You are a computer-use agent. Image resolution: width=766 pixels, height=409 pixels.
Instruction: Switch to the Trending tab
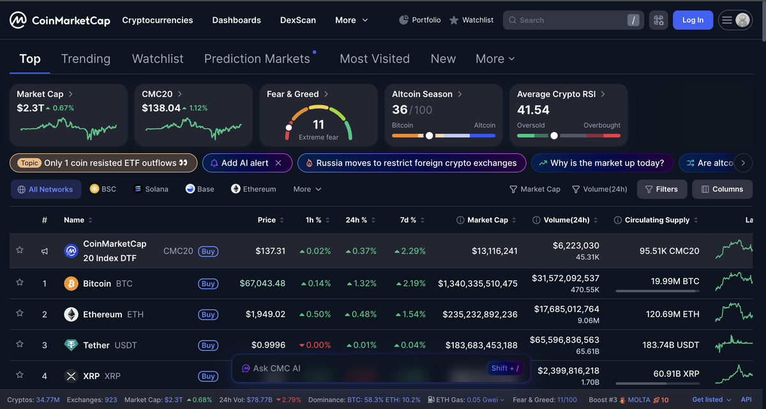(86, 59)
